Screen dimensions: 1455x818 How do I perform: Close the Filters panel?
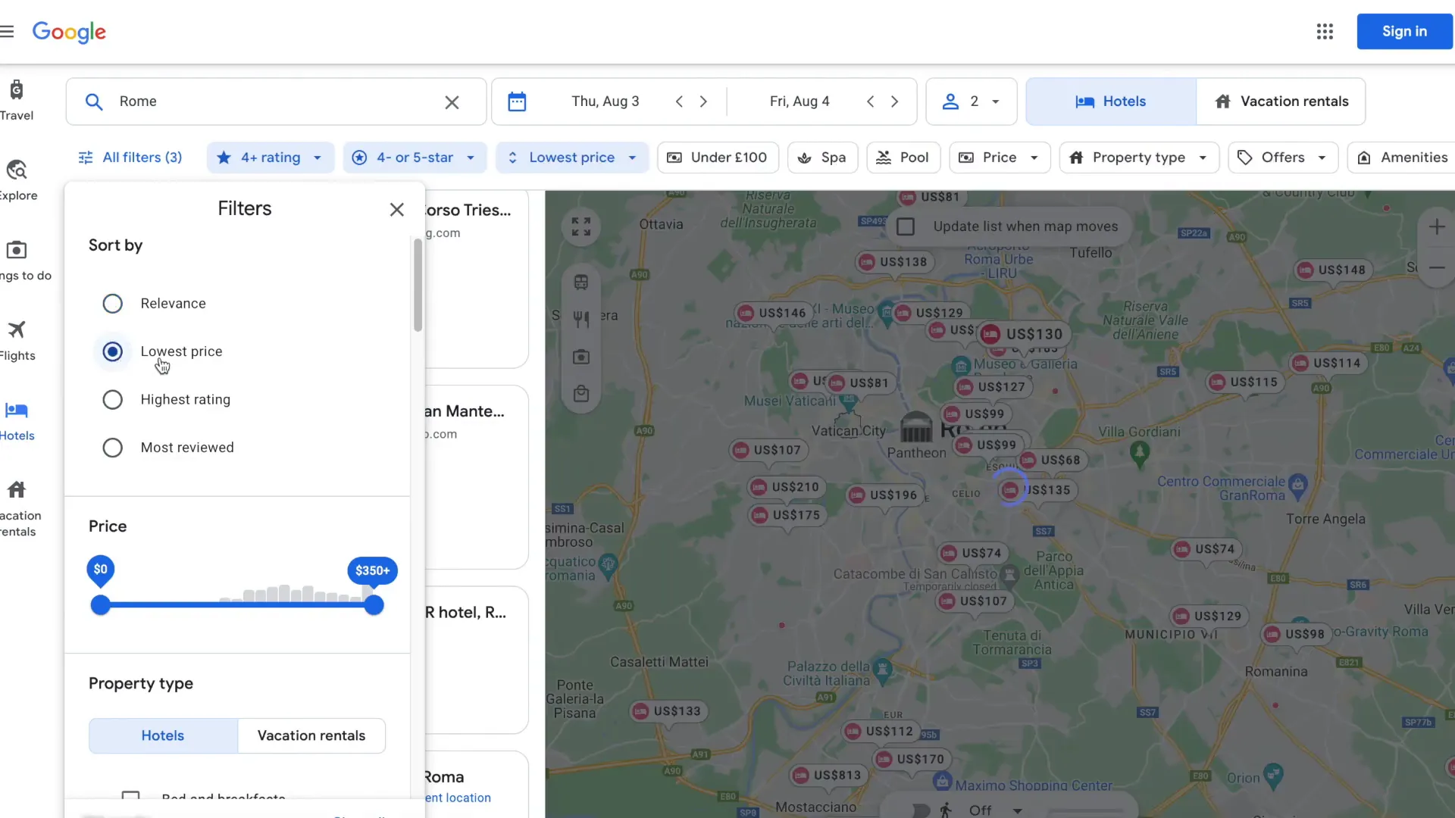point(396,210)
